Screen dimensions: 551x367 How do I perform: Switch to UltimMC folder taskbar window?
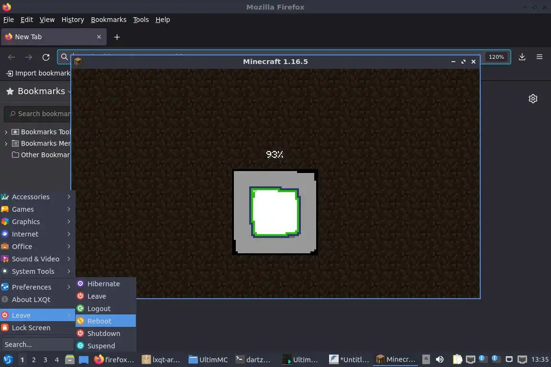209,360
